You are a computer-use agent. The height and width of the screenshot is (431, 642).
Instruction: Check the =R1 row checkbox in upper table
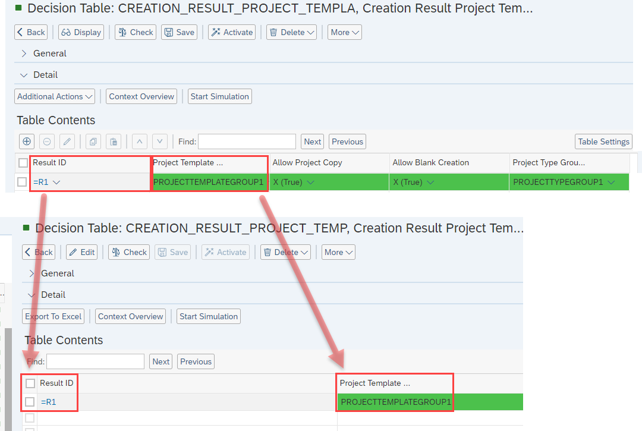point(22,183)
